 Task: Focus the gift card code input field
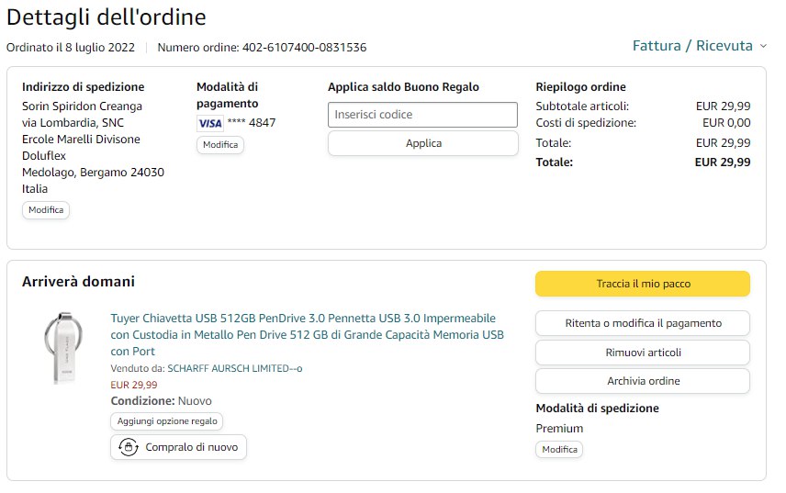click(x=422, y=115)
